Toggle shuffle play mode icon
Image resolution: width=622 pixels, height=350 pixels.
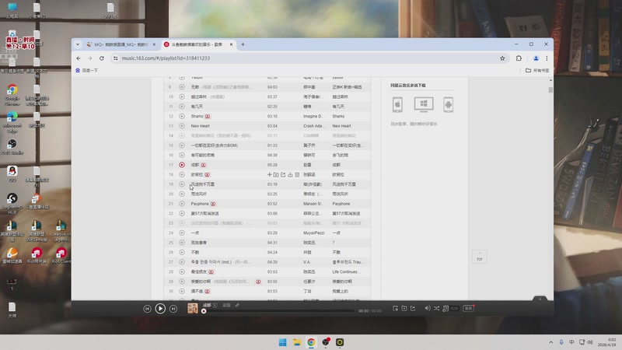[436, 308]
